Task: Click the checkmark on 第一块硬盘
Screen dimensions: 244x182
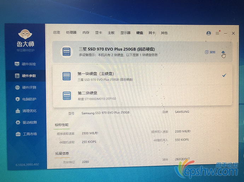Action: 224,75
